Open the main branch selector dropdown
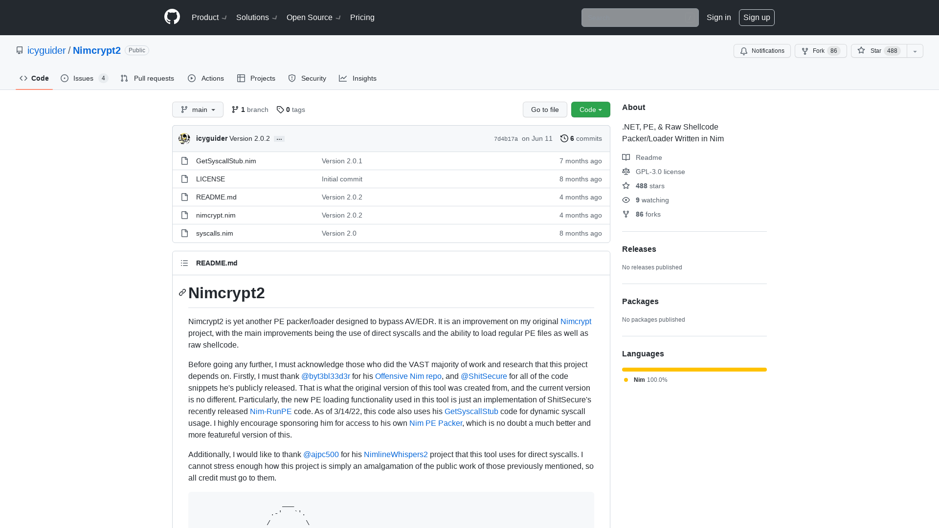The width and height of the screenshot is (939, 528). pyautogui.click(x=198, y=110)
